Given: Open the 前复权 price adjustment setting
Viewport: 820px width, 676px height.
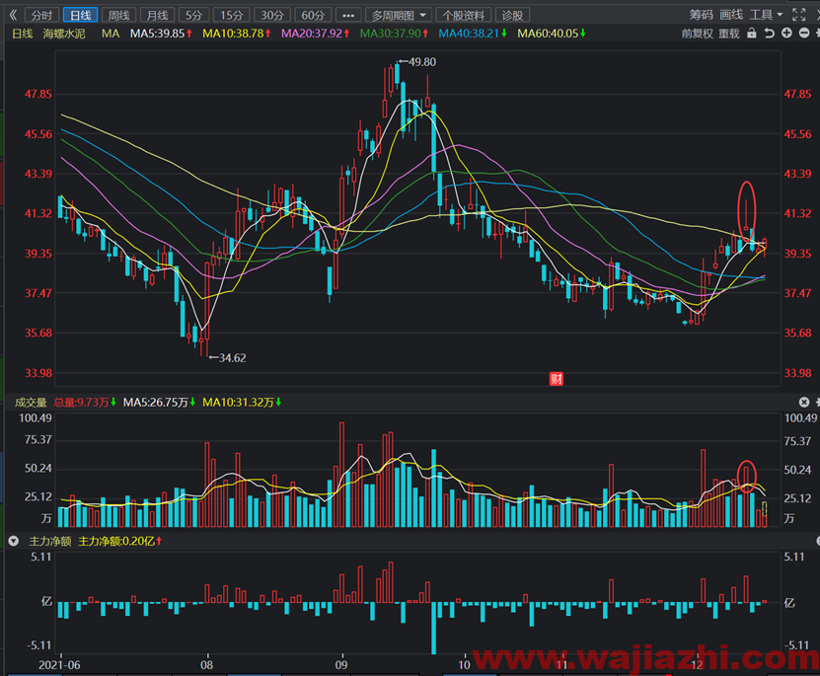Looking at the screenshot, I should 697,34.
